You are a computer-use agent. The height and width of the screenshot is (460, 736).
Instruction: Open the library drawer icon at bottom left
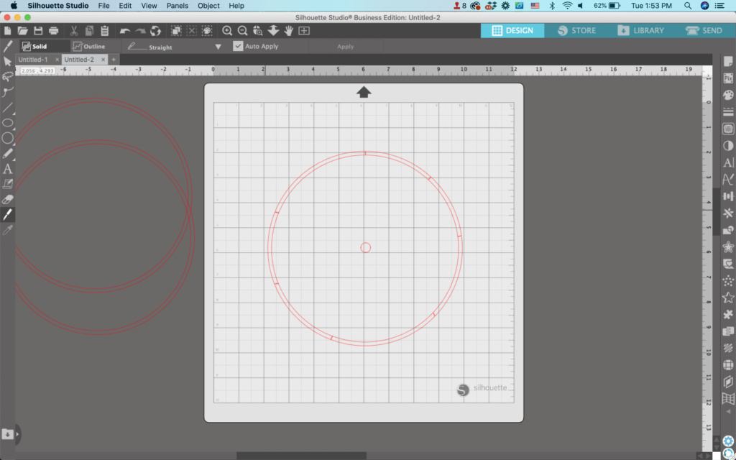[x=7, y=434]
